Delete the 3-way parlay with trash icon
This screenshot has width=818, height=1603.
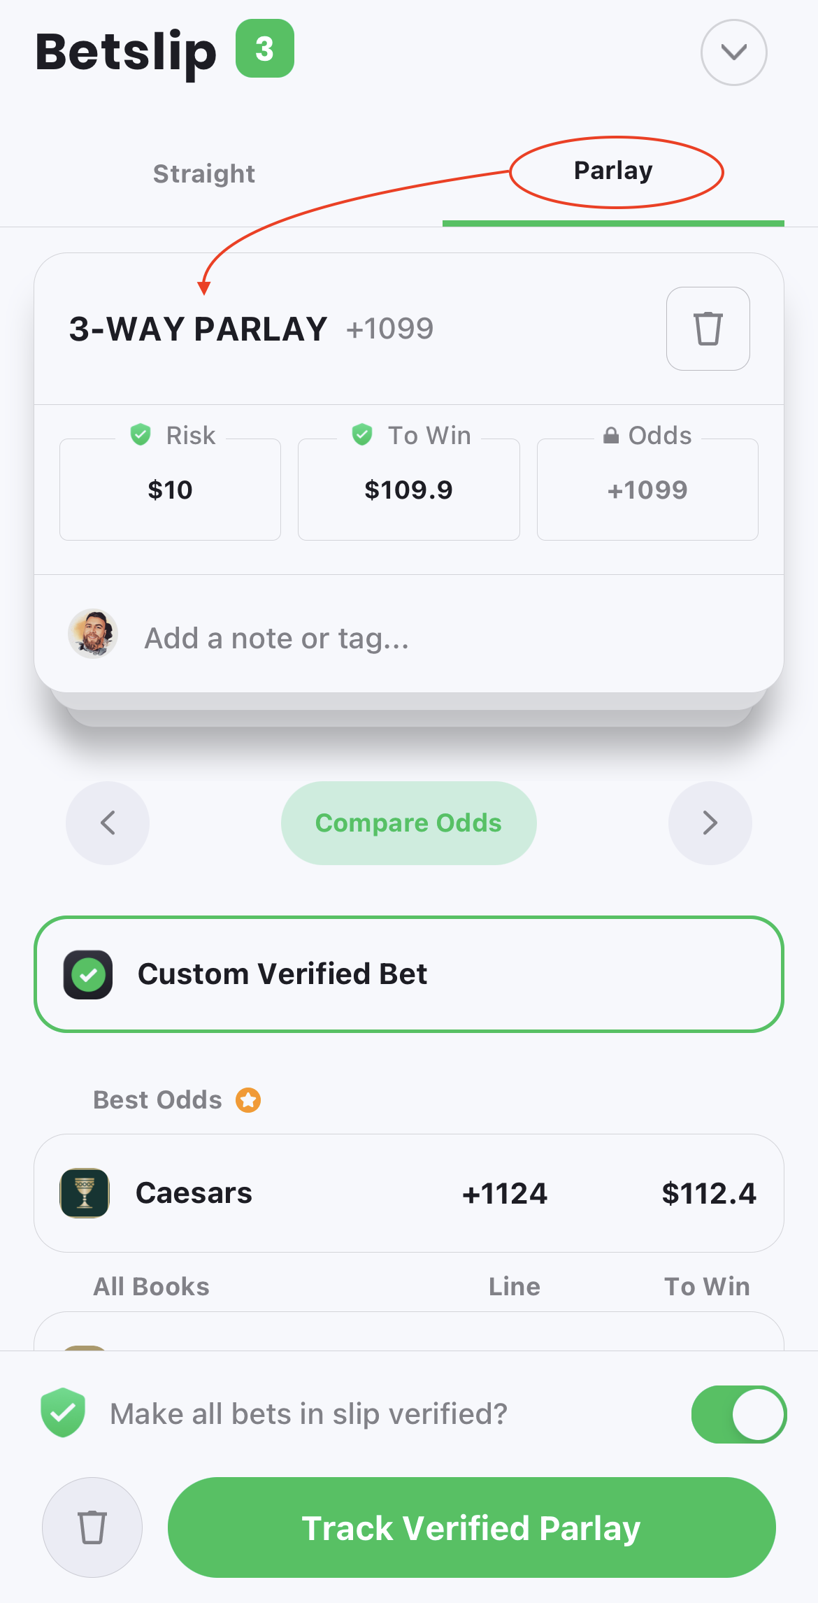708,328
